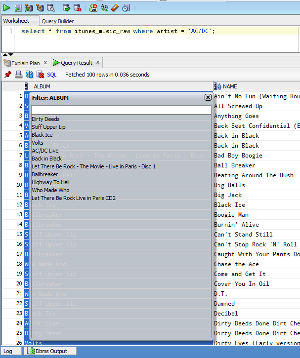
Task: Choose AC/DC Live in the filter list
Action: pyautogui.click(x=45, y=151)
